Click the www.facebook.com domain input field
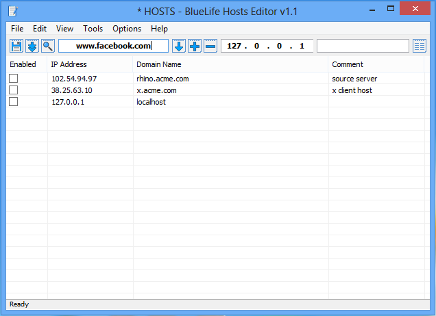 (113, 46)
